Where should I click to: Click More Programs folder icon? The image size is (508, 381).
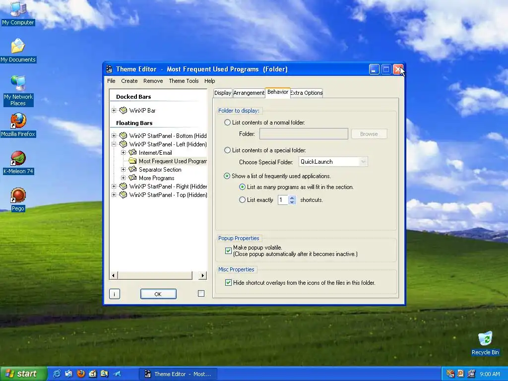(132, 178)
